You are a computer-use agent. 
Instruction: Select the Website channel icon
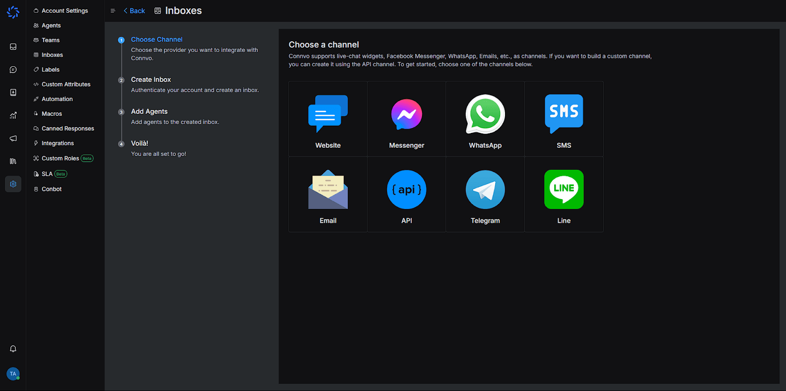(328, 114)
